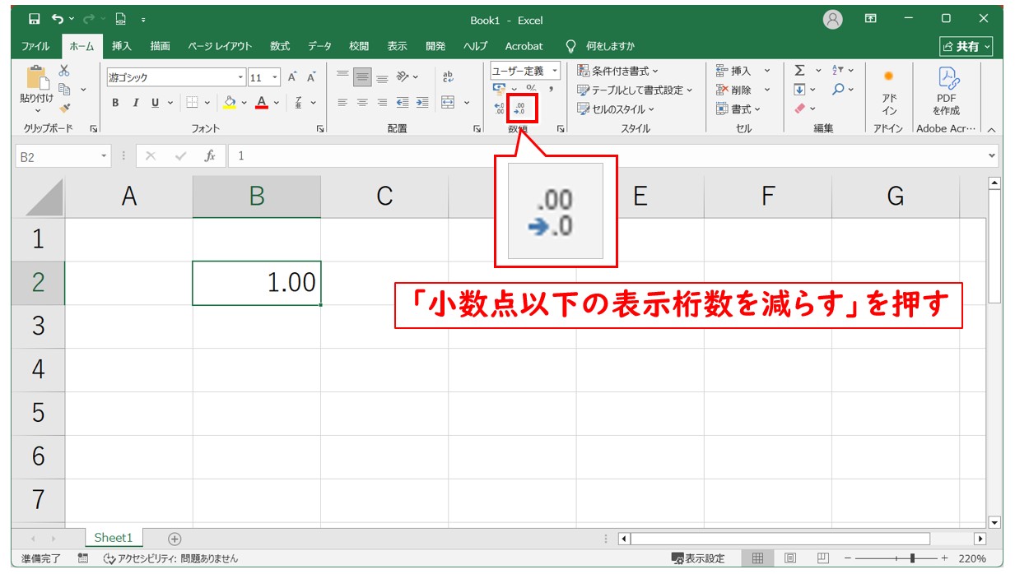Click the zoom slider handle

pos(912,558)
